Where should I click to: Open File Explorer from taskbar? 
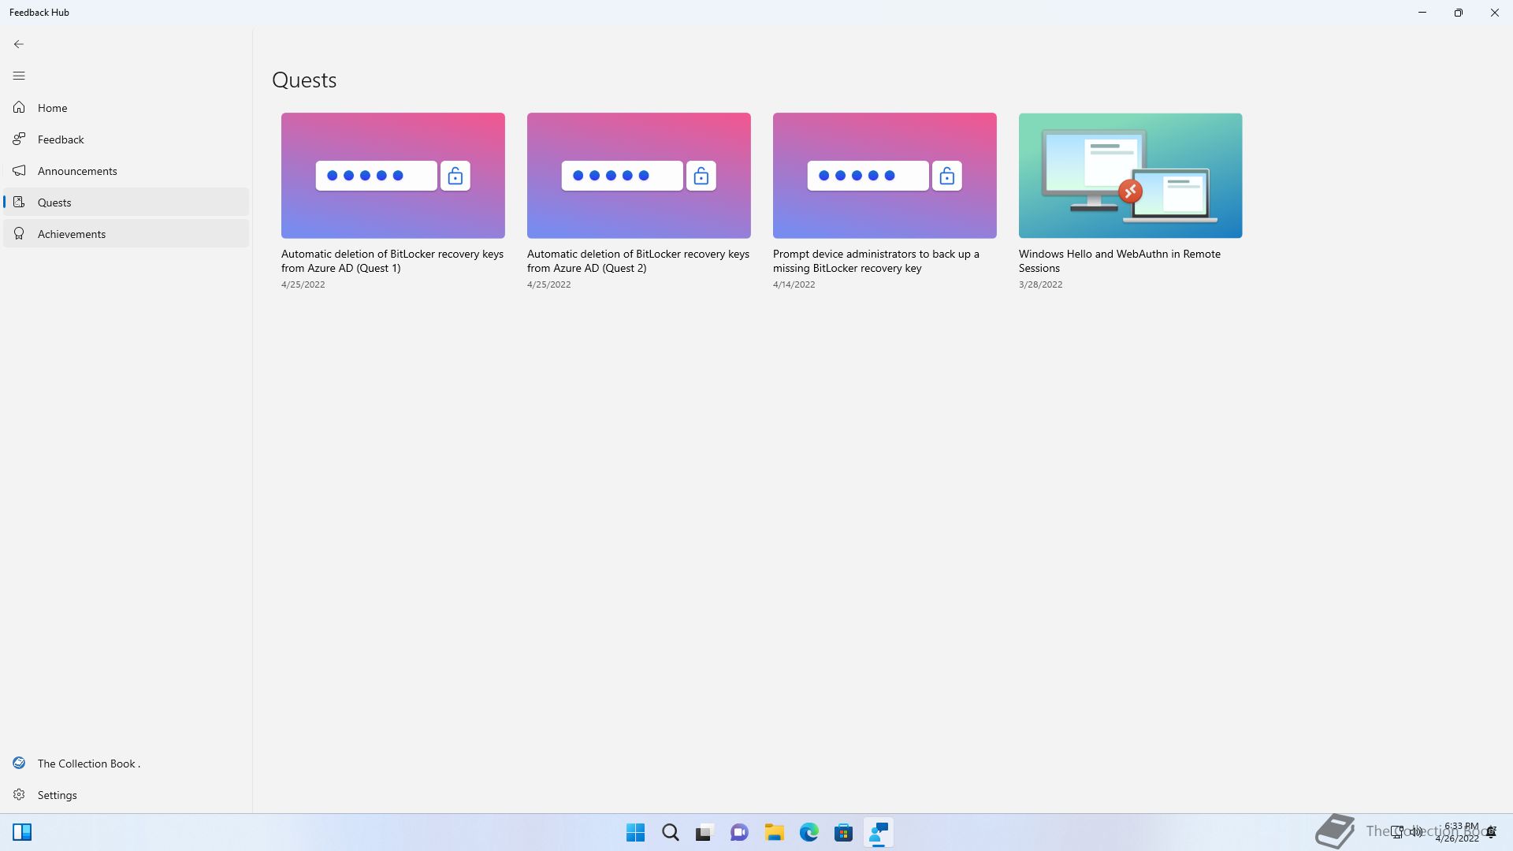tap(774, 833)
